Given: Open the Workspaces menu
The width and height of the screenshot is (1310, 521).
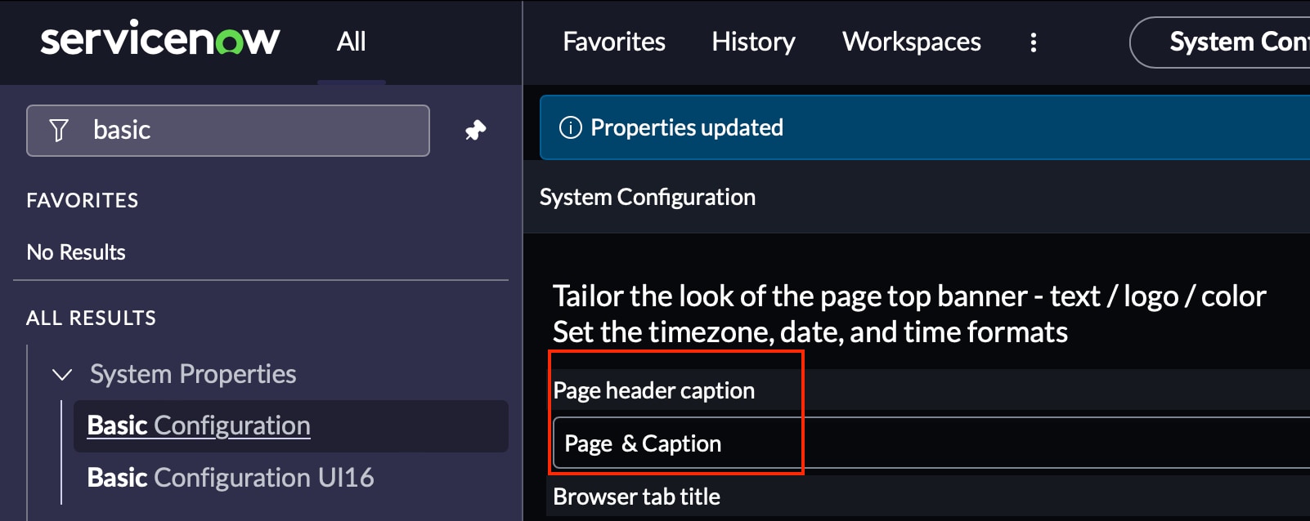Looking at the screenshot, I should (912, 42).
